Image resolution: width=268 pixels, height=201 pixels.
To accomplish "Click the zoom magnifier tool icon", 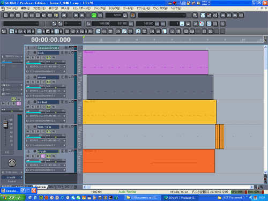I will 82,32.
